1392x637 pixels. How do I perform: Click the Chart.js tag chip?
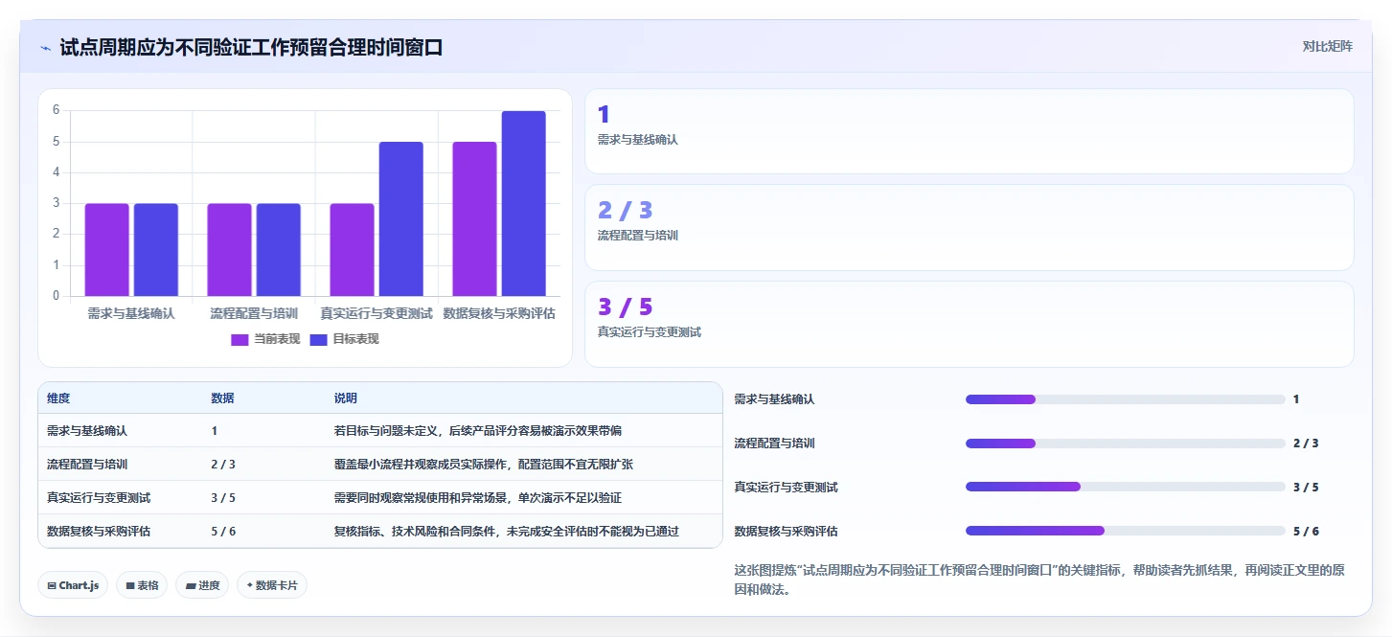[73, 585]
